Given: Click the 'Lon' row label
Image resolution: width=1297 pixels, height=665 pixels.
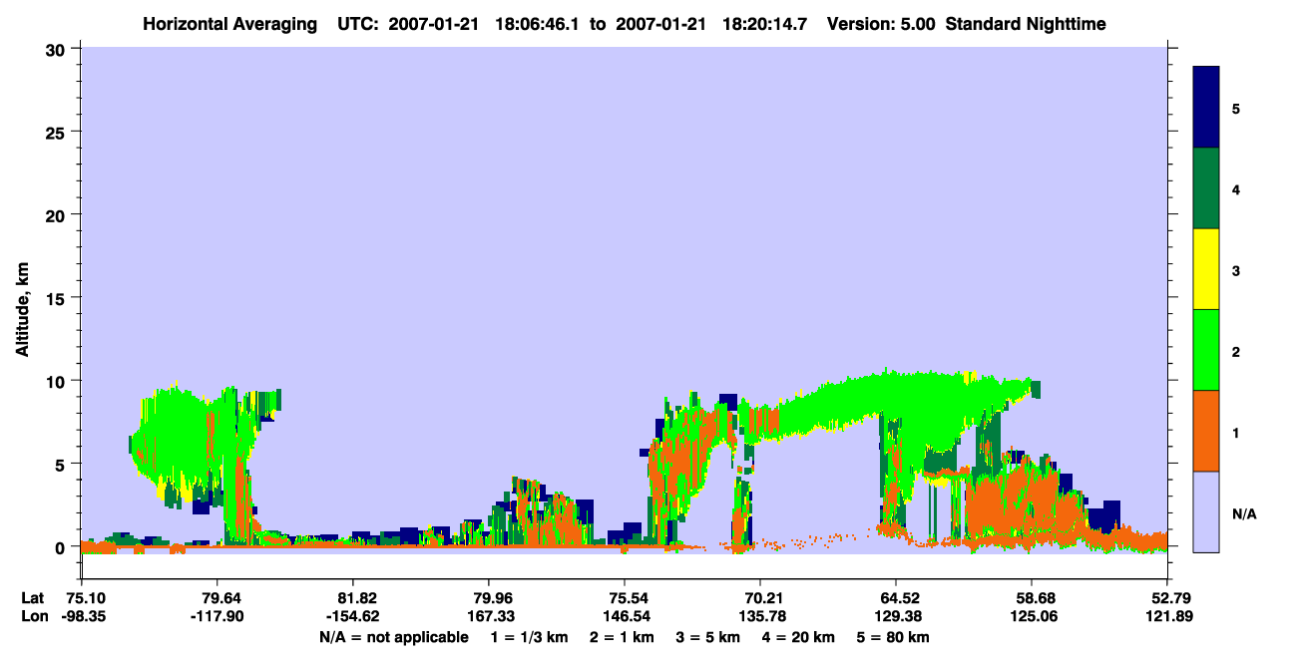Looking at the screenshot, I should [x=33, y=616].
